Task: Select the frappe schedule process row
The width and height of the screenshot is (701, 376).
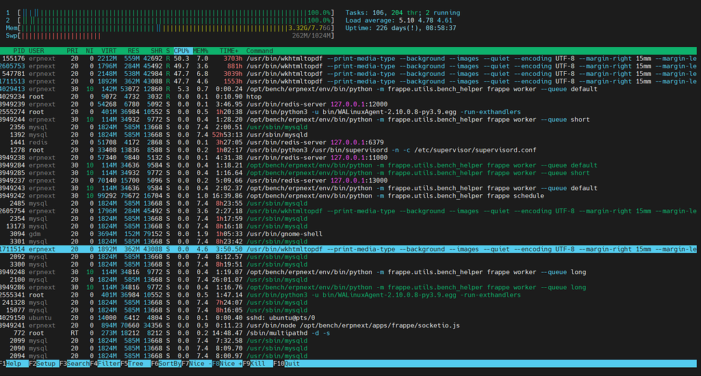Action: (x=348, y=196)
